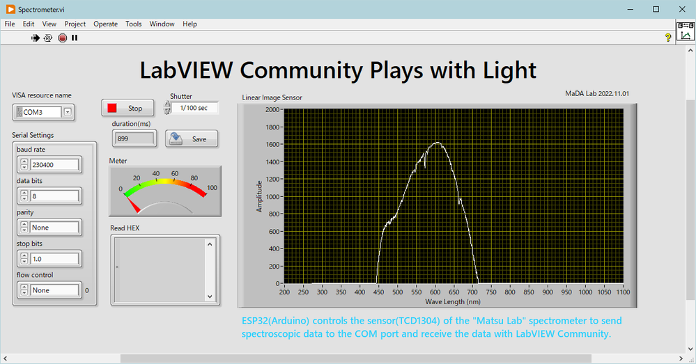Open the Edit menu
The width and height of the screenshot is (696, 364).
[29, 24]
